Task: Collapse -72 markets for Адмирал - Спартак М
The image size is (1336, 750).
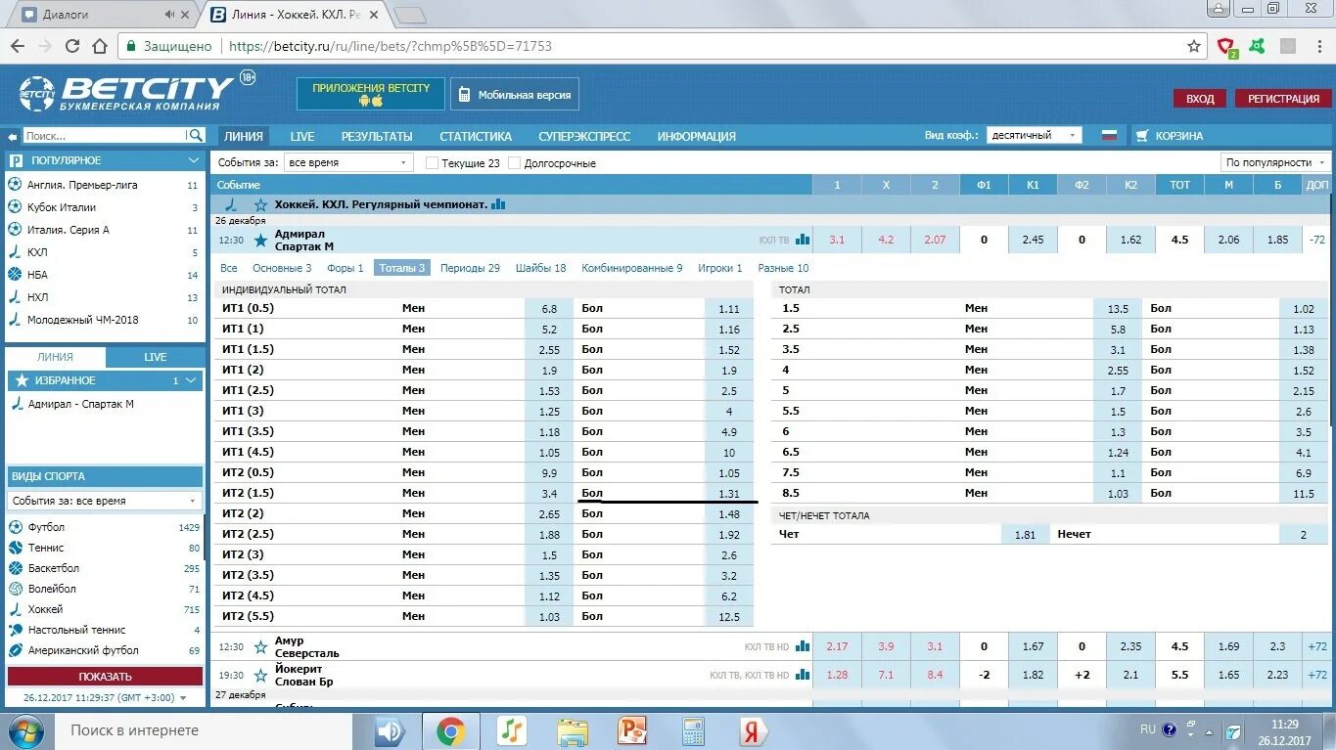Action: click(1316, 240)
